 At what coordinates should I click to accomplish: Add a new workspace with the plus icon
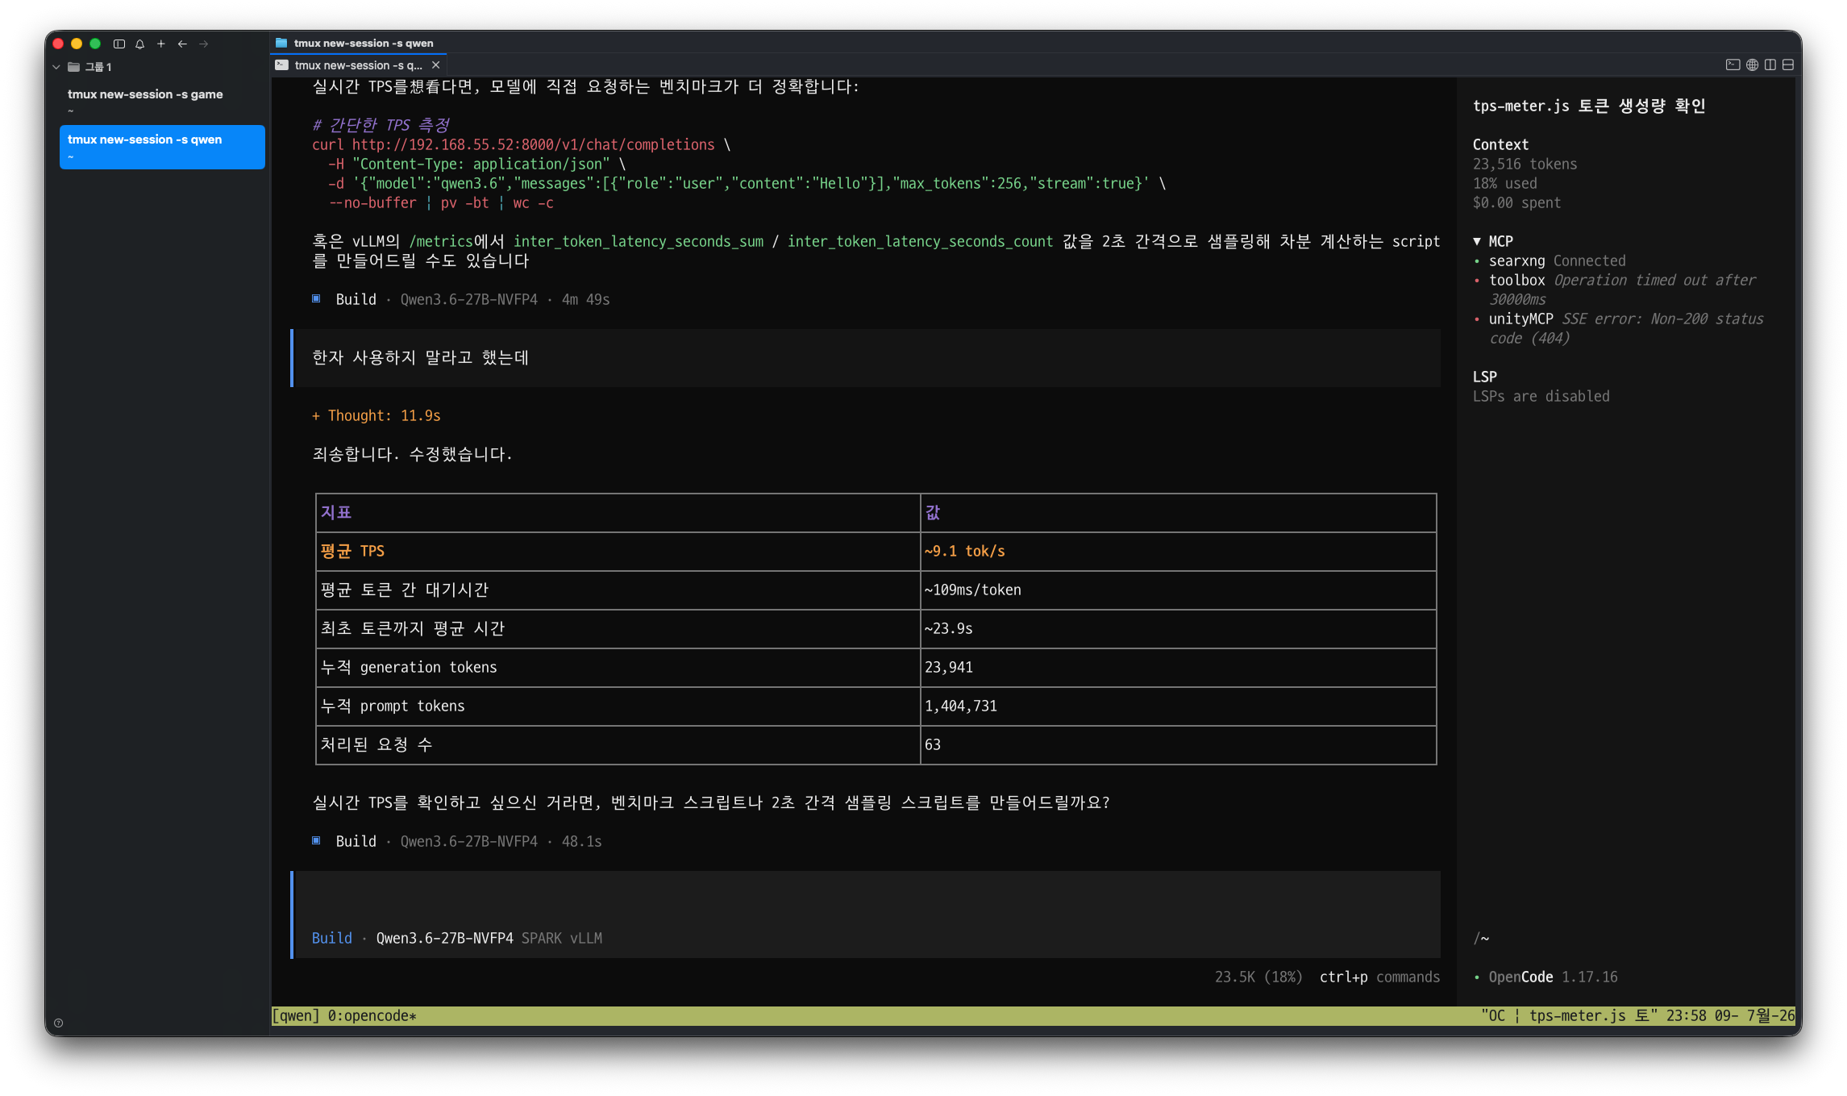161,44
